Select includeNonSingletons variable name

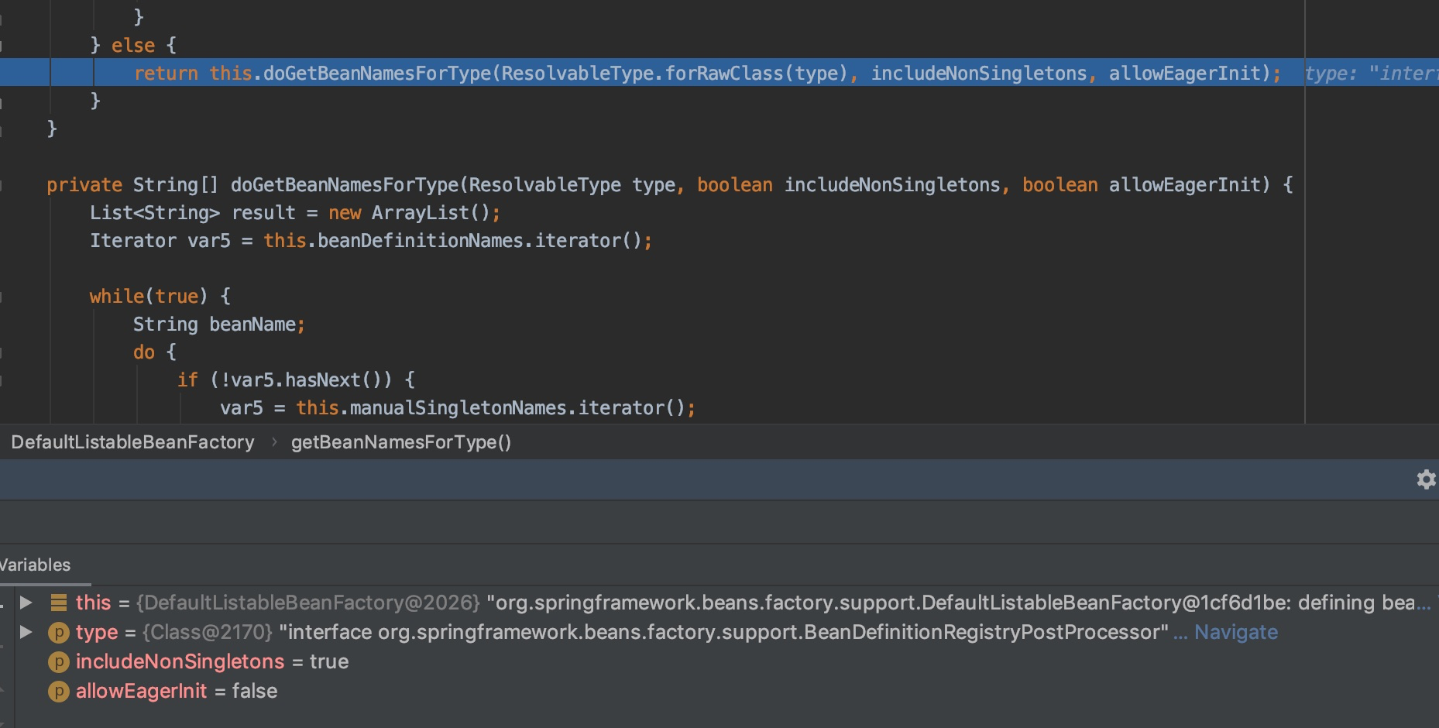click(x=180, y=661)
